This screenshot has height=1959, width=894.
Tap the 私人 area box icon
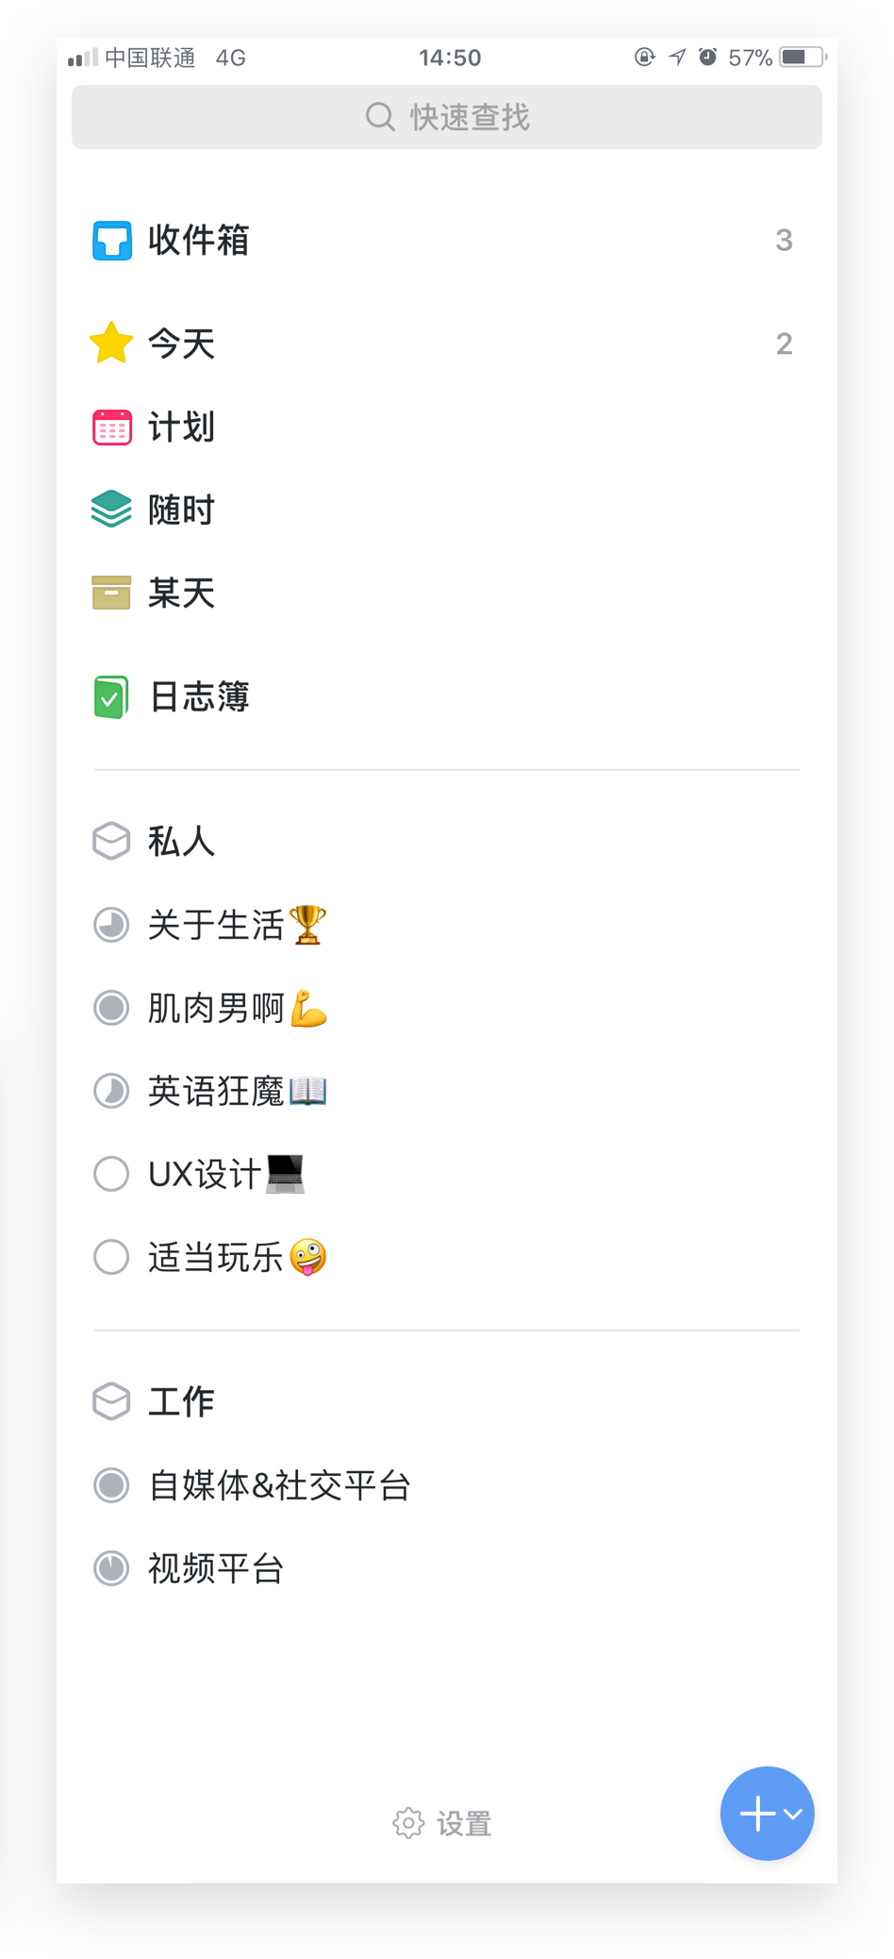[x=111, y=841]
